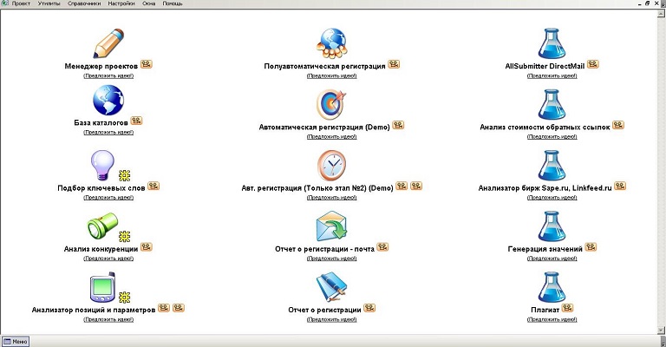Play video tutorial for Подбор ключевых слов
Screen dimensions: 666x347
pos(153,186)
